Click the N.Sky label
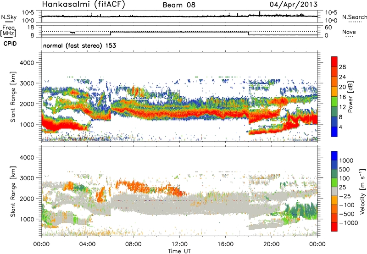The width and height of the screenshot is (367, 254). point(9,17)
